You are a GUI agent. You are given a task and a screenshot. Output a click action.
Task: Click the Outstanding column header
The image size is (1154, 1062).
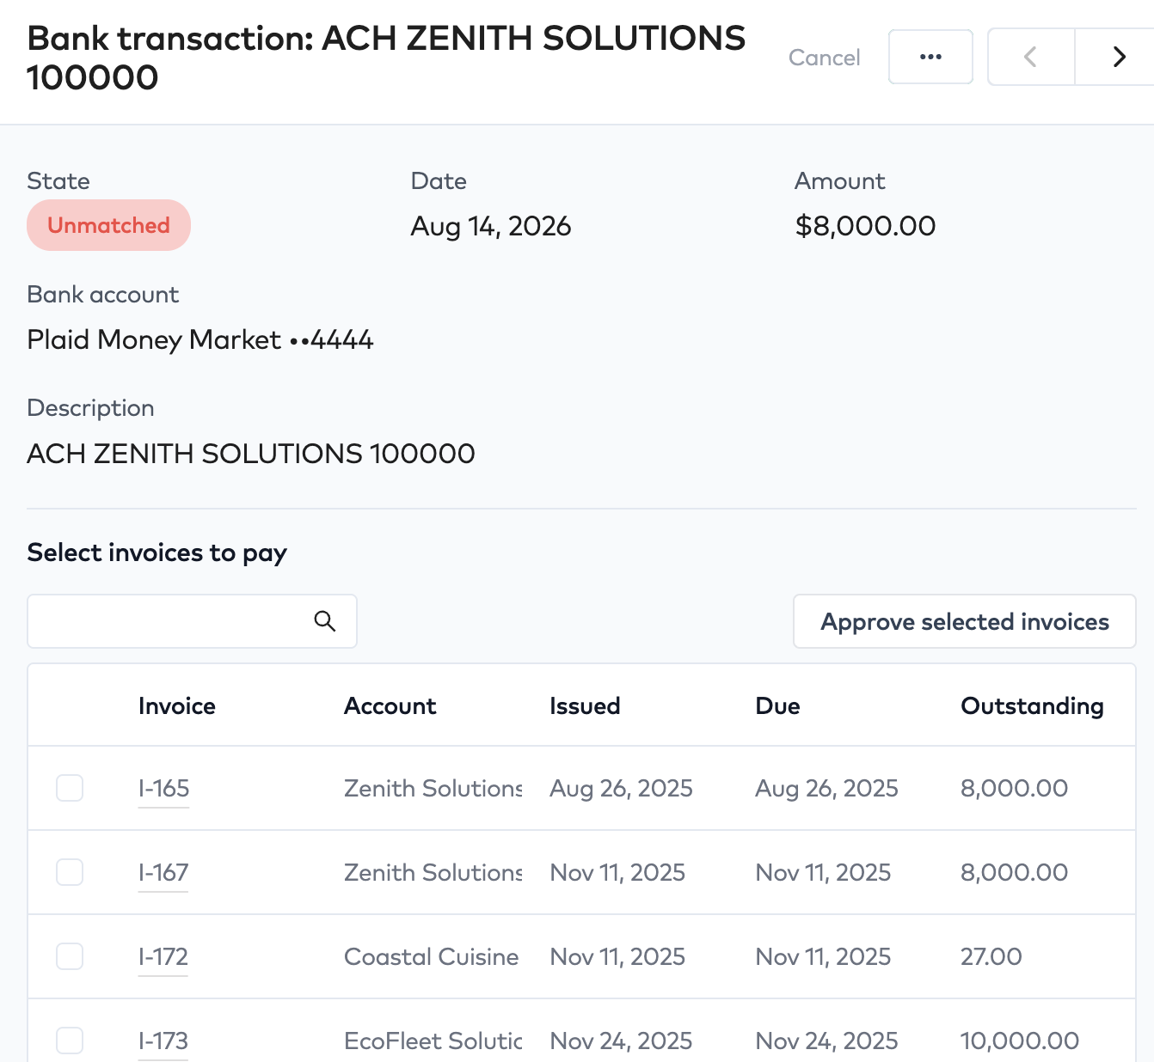[1032, 705]
